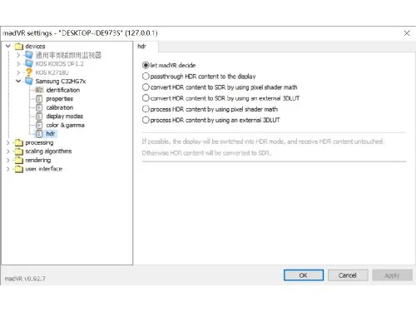Click the 'madVR v0.92.7' version text
This screenshot has height=312, width=416.
25,279
